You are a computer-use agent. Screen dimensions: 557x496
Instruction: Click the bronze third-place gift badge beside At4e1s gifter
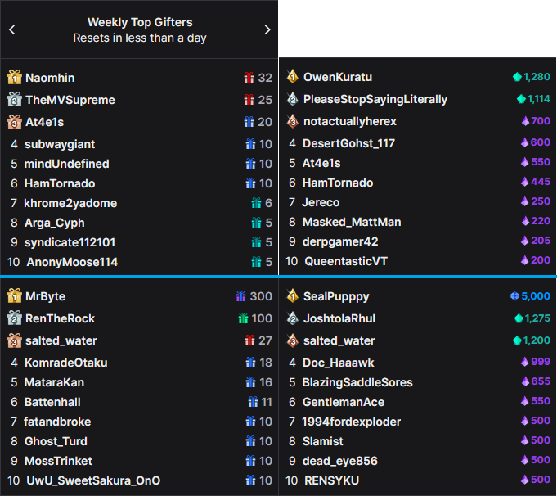click(15, 122)
